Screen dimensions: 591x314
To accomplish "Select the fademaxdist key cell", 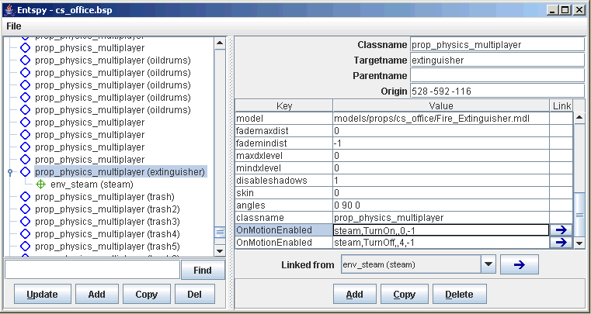I will pos(284,131).
